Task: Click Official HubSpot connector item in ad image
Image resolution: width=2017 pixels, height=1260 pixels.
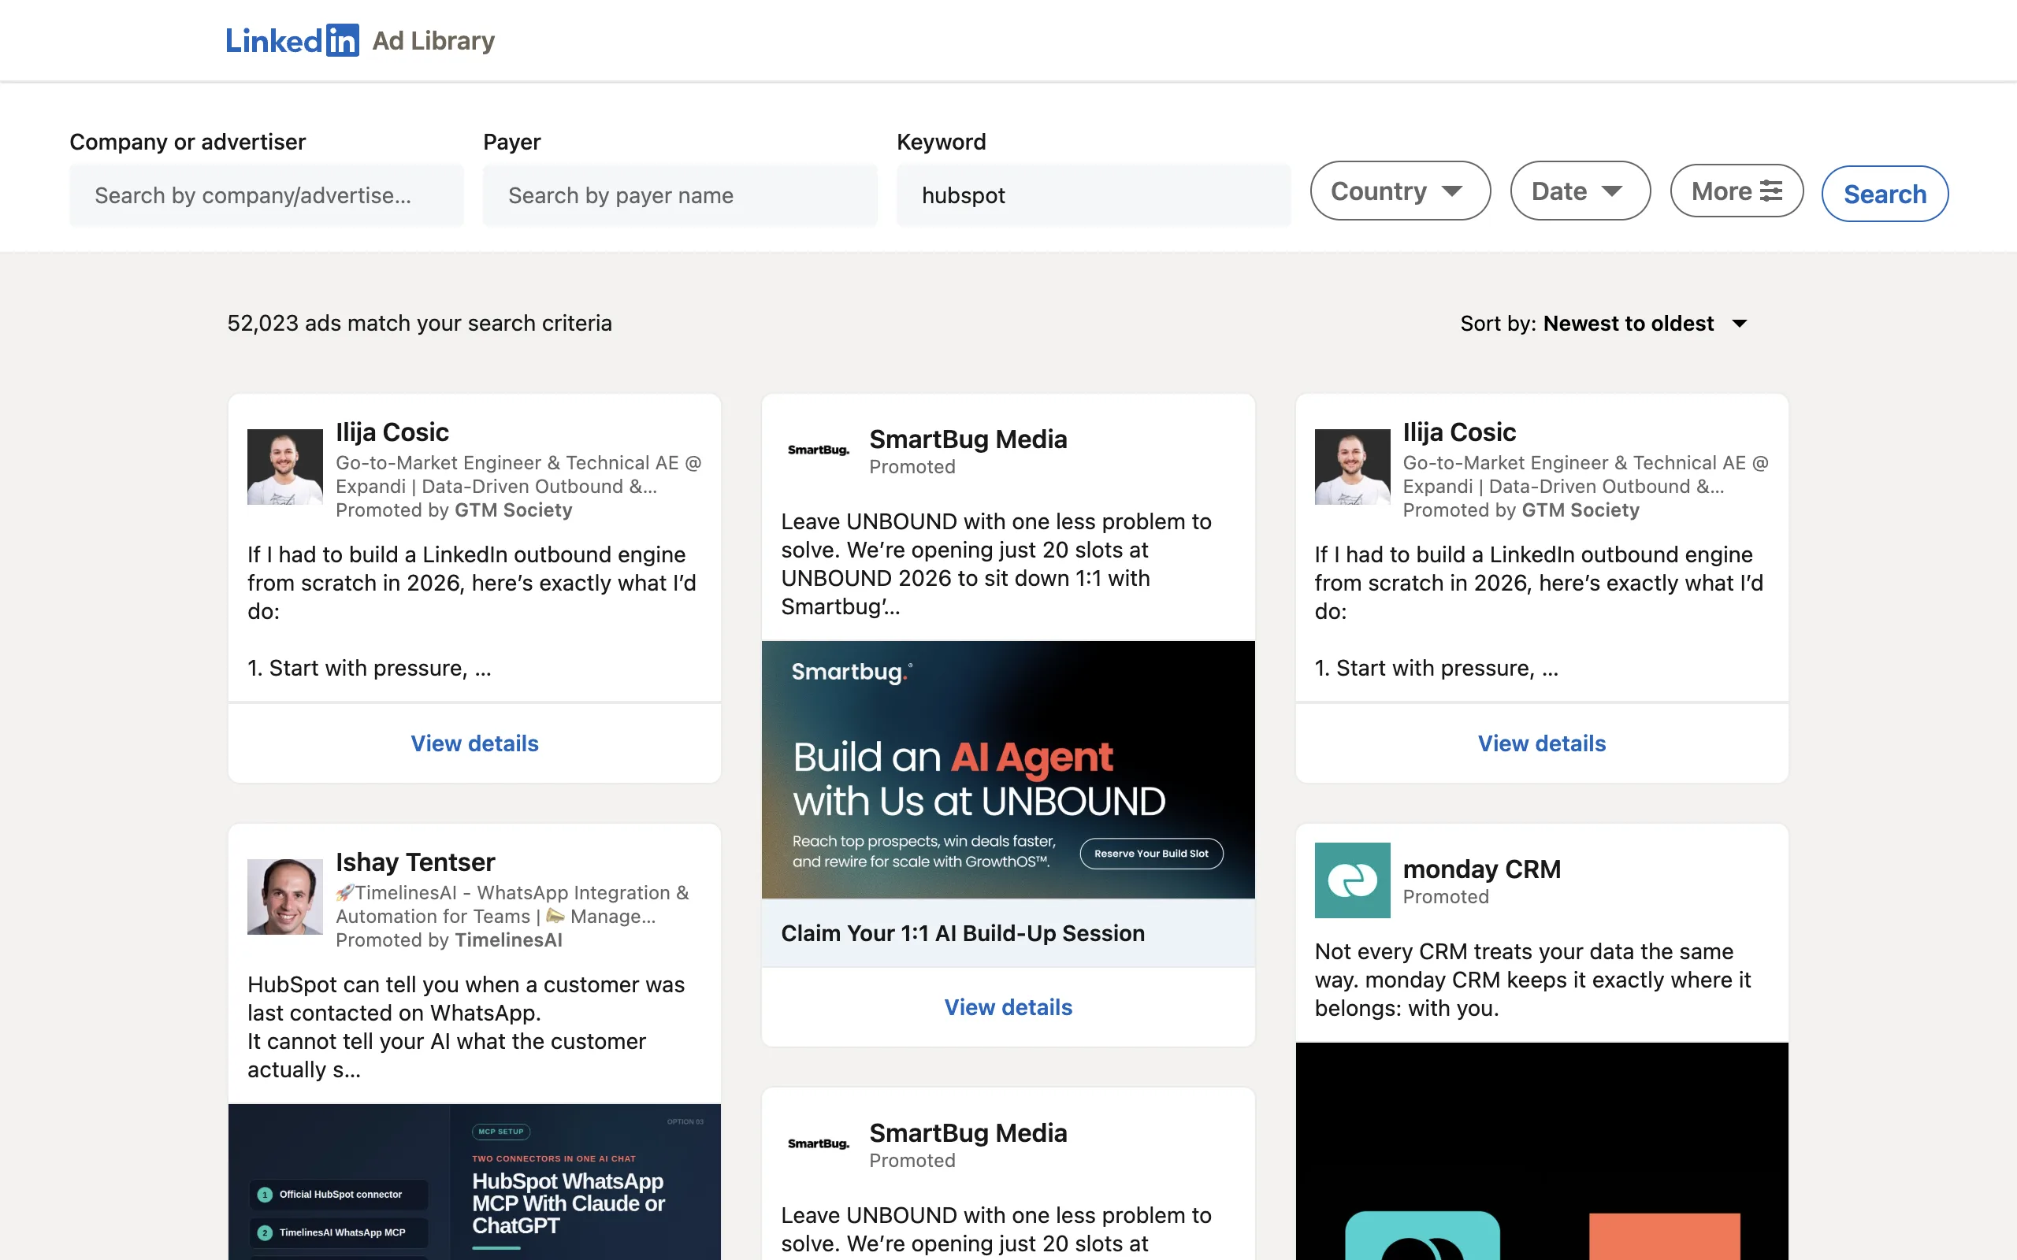Action: click(340, 1195)
